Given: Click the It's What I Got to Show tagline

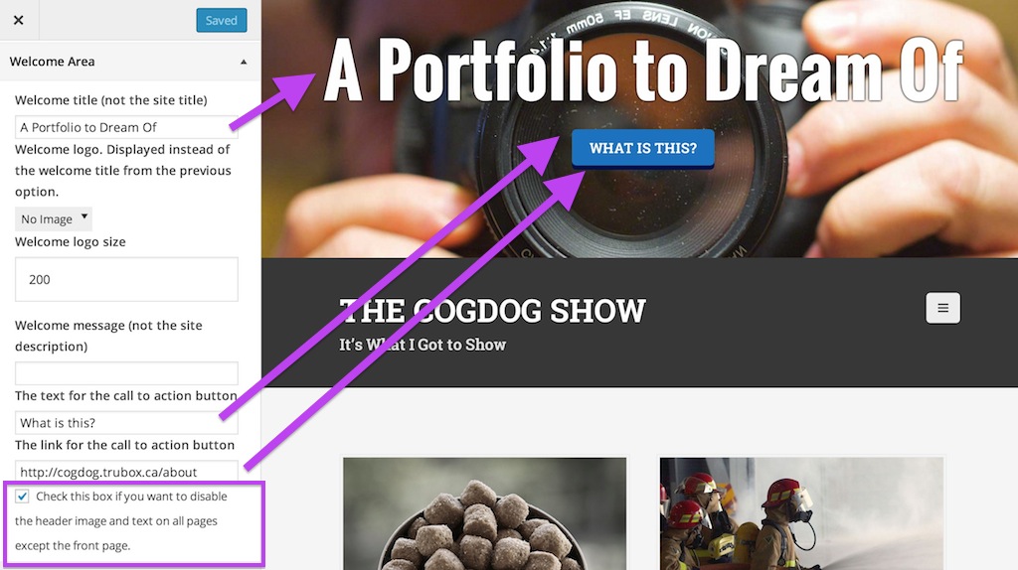Looking at the screenshot, I should tap(422, 345).
